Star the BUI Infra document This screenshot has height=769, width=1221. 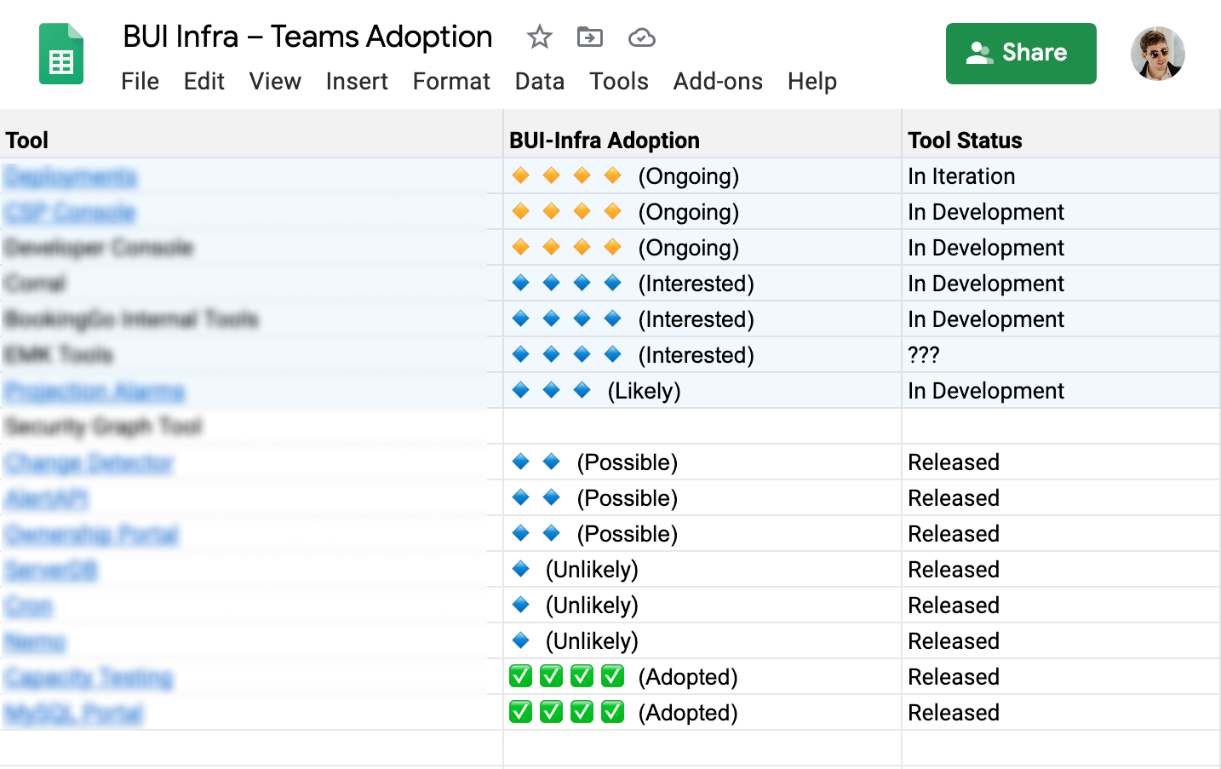coord(539,37)
